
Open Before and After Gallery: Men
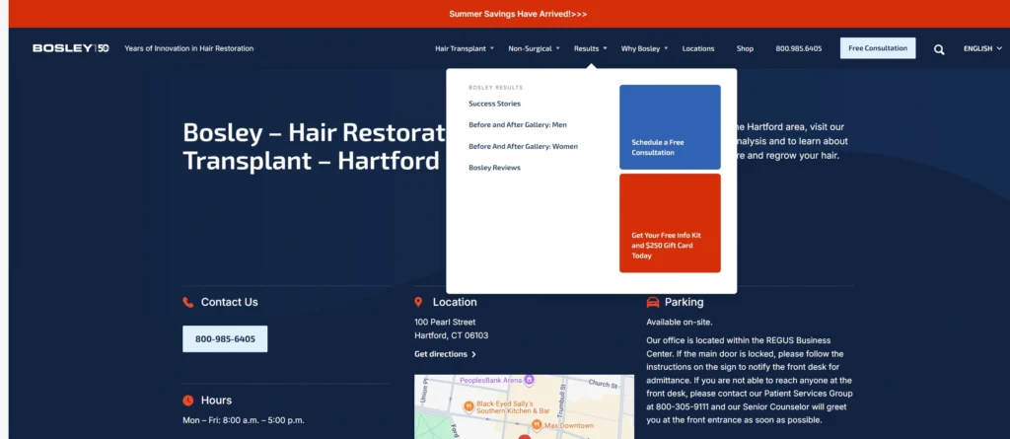tap(518, 125)
